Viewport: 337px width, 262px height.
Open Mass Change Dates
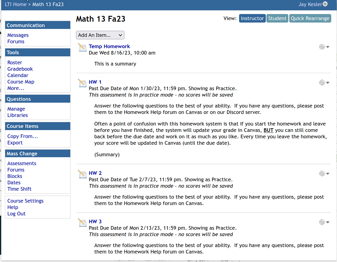point(14,182)
